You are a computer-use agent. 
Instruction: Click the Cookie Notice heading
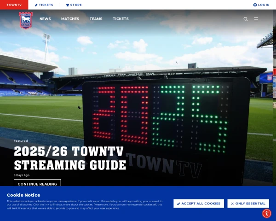[x=23, y=195]
